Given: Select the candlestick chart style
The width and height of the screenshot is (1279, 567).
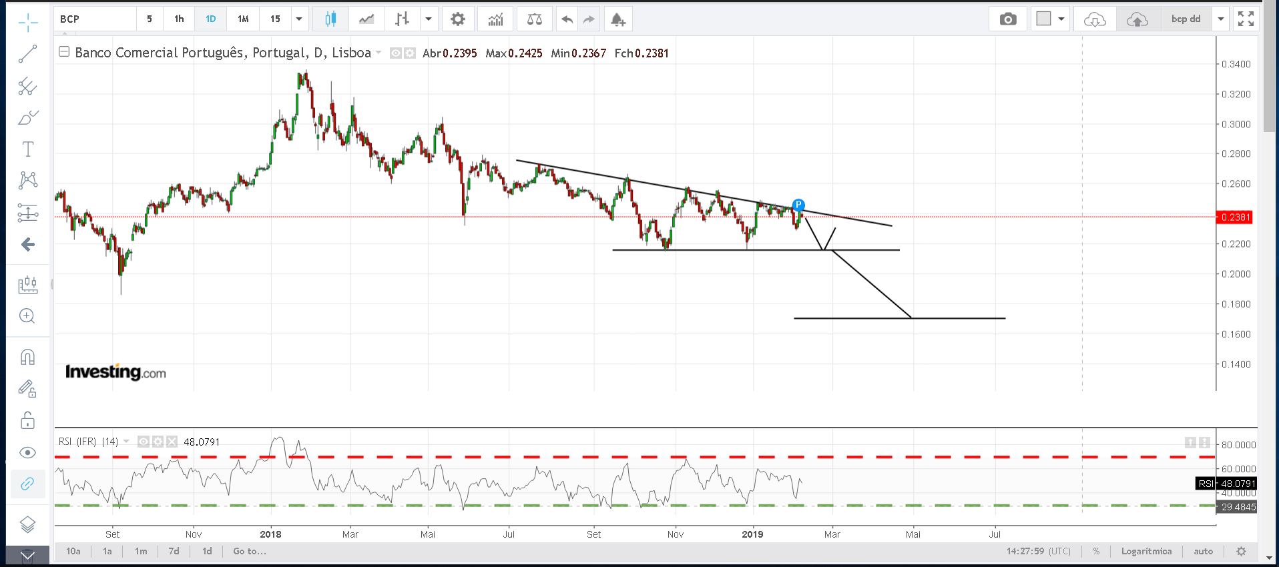Looking at the screenshot, I should [x=330, y=19].
